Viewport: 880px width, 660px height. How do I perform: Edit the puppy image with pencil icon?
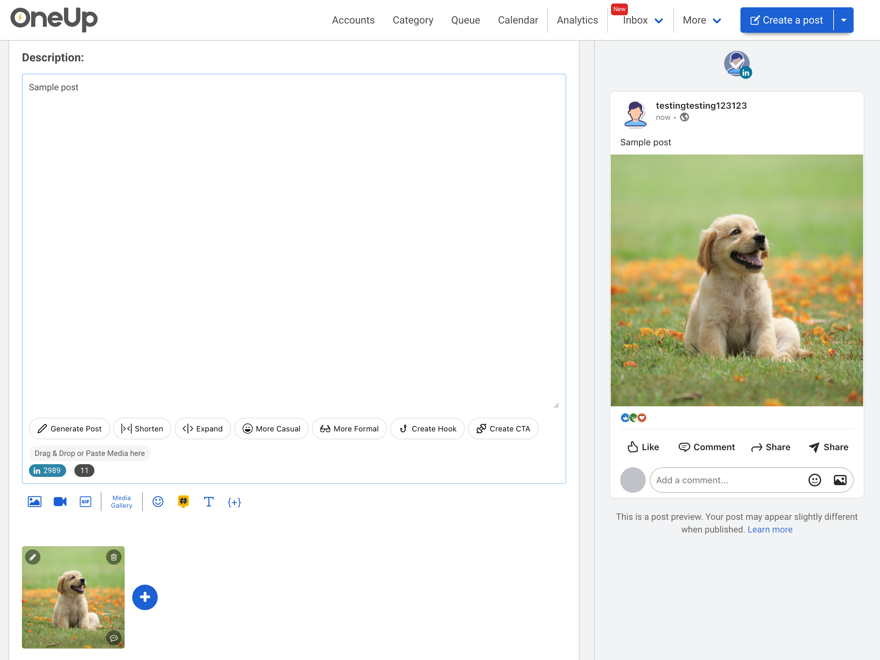coord(33,557)
